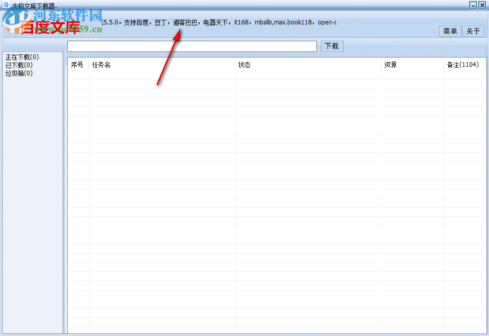
Task: Focus the document URL input field
Action: click(x=192, y=46)
